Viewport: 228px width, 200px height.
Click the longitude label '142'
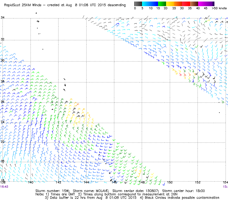pyautogui.click(x=58, y=182)
